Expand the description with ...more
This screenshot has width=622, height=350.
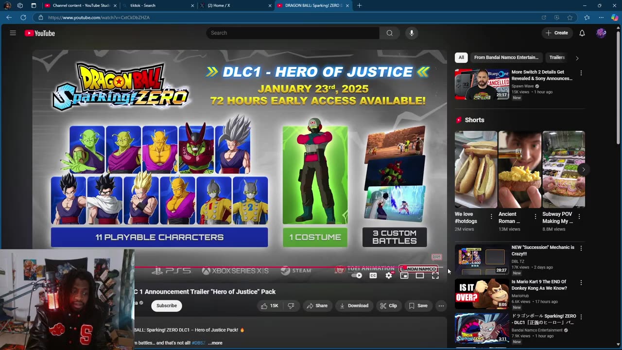(215, 343)
